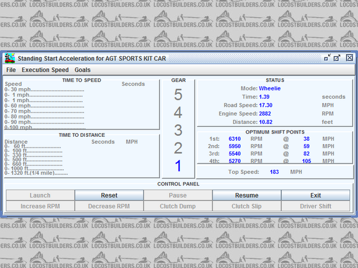Click the Driver Shift button
Viewport: 358px width, 268px height.
tap(315, 206)
